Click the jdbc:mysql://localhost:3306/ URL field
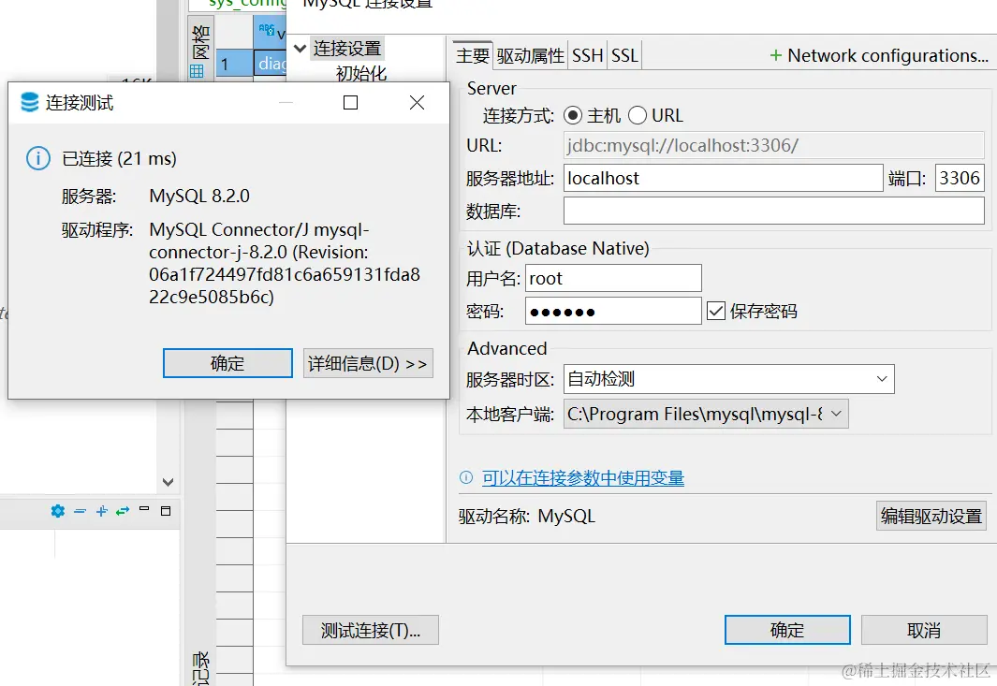 click(774, 146)
